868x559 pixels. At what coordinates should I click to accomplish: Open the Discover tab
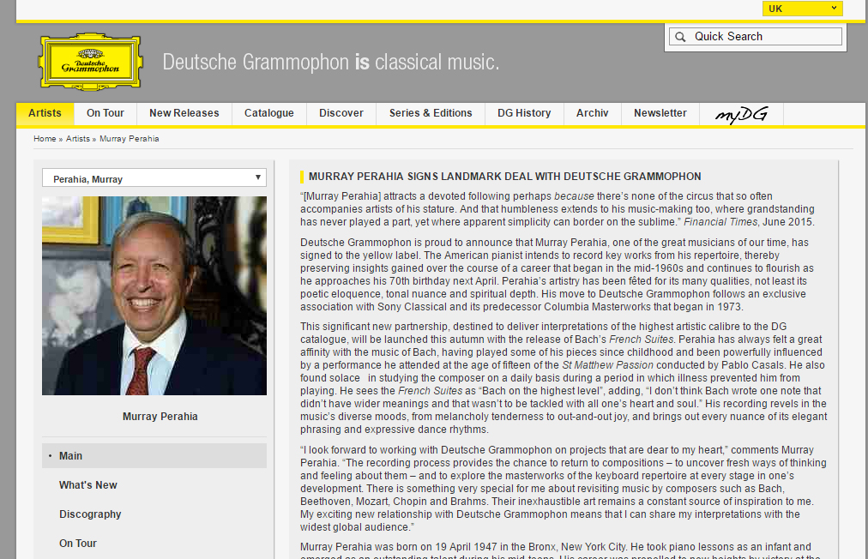click(x=341, y=113)
